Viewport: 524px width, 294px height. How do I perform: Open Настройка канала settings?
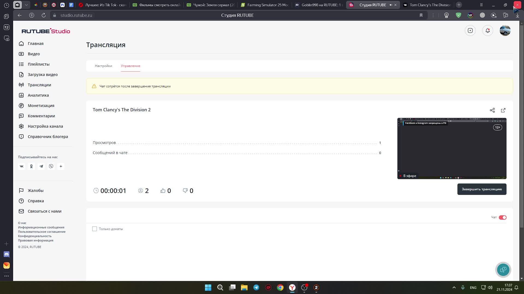45,126
